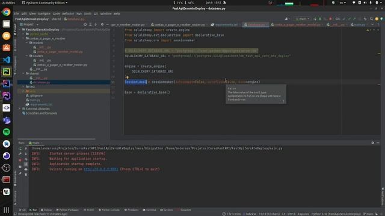Switch to the main.py editor tab
Screen dimensions: 385x216
tap(359, 25)
